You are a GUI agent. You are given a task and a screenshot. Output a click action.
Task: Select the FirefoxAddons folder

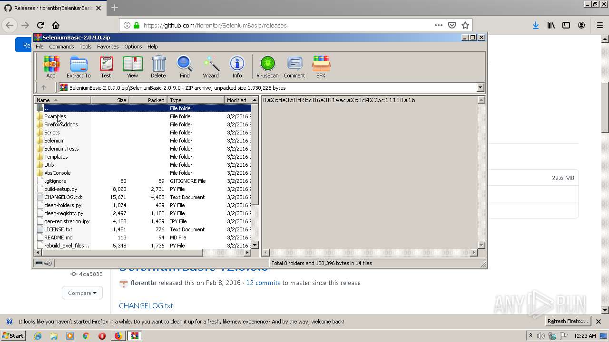click(x=61, y=124)
